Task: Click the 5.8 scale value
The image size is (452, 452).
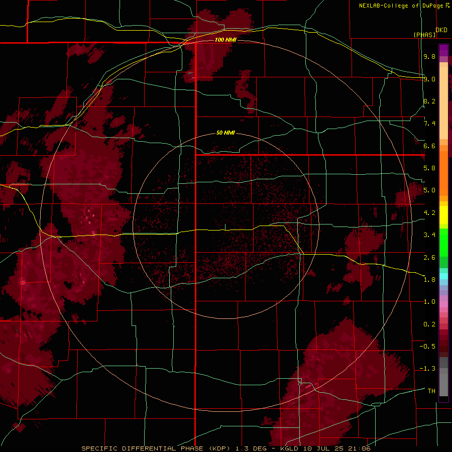Action: point(429,168)
